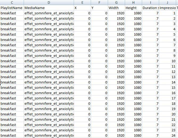Select MediaName cell in row with impression 2
The height and width of the screenshot is (138, 178).
pos(49,18)
